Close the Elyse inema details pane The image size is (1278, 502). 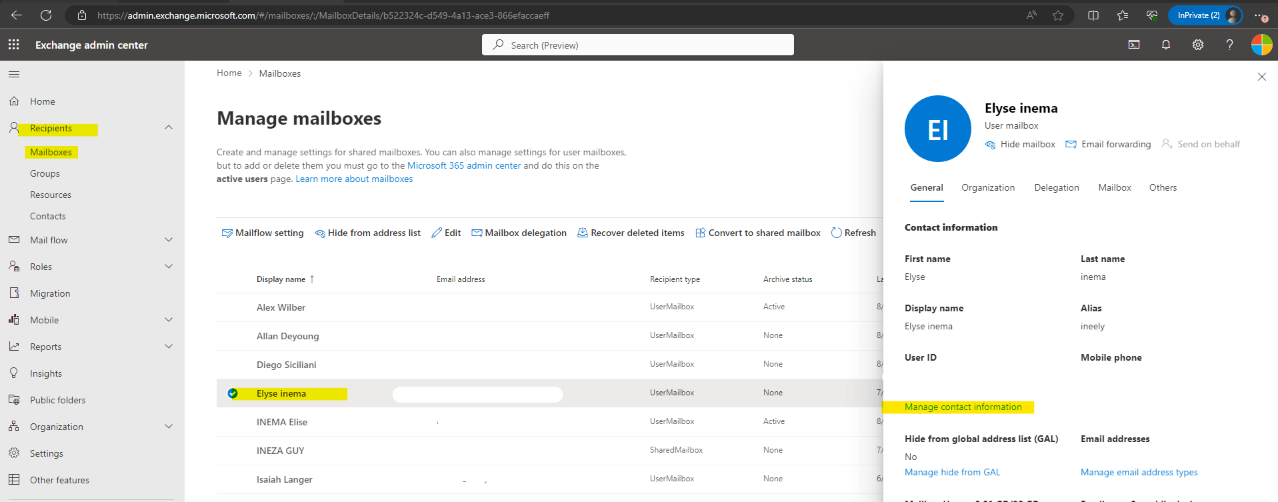tap(1262, 77)
